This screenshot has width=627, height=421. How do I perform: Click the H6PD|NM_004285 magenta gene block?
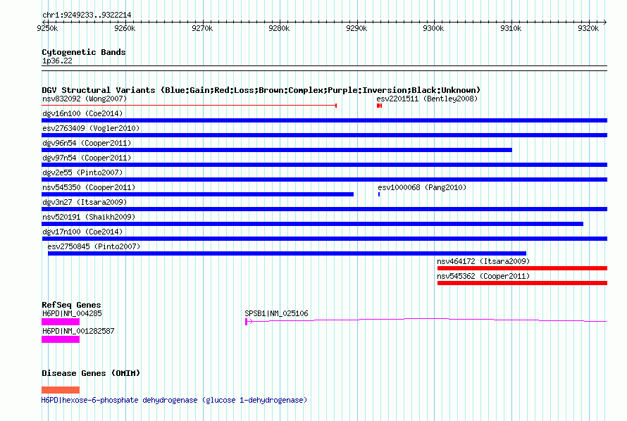(61, 322)
